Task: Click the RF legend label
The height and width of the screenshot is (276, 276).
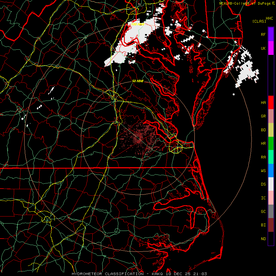Action: 263,34
